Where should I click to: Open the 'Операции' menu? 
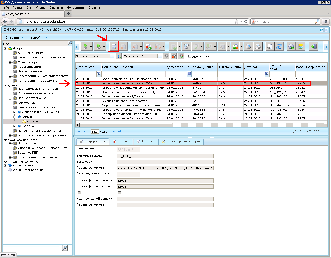(x=14, y=37)
